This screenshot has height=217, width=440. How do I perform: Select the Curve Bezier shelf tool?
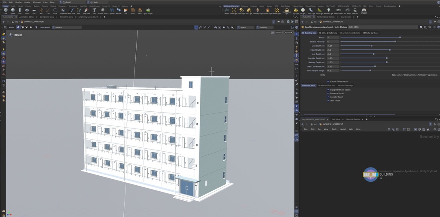point(63,11)
